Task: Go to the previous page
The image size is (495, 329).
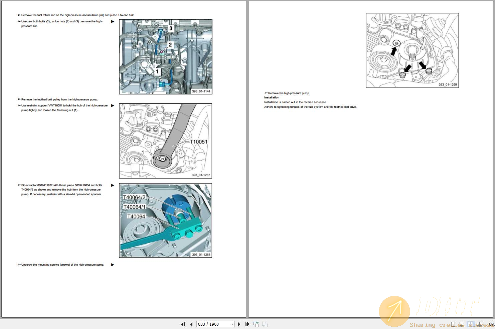Action: click(x=191, y=324)
